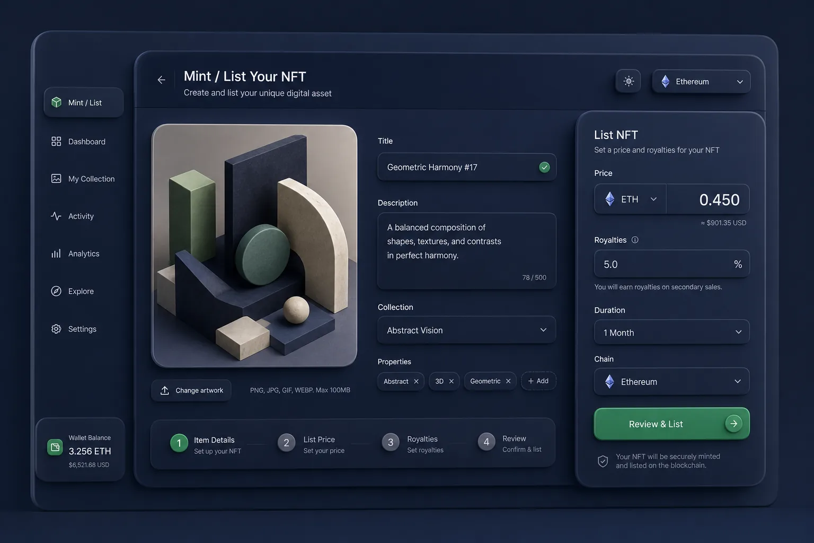Open the 1 Month duration dropdown
This screenshot has height=543, width=814.
pyautogui.click(x=672, y=332)
